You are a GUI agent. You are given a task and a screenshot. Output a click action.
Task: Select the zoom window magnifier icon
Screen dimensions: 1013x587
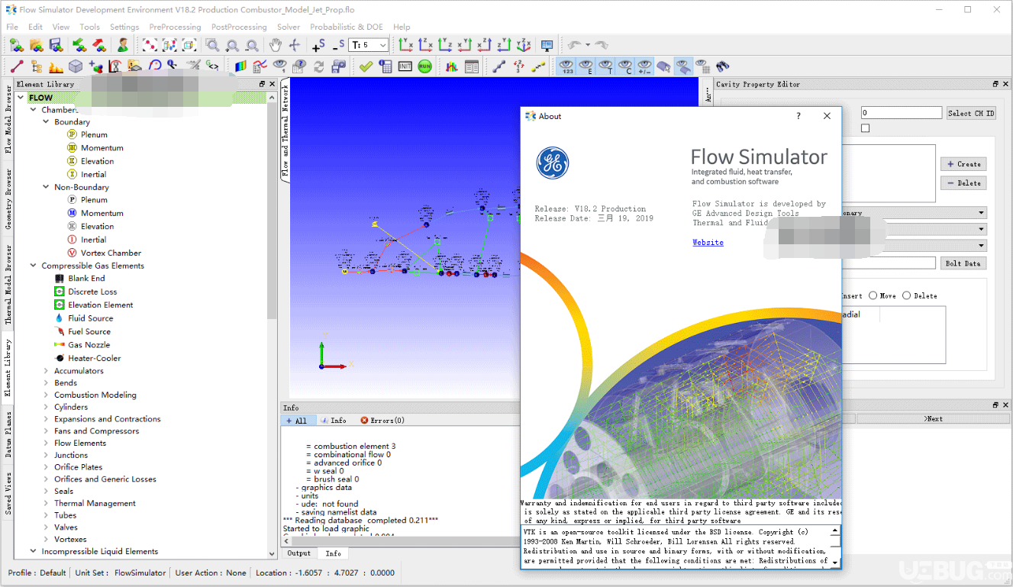coord(212,45)
